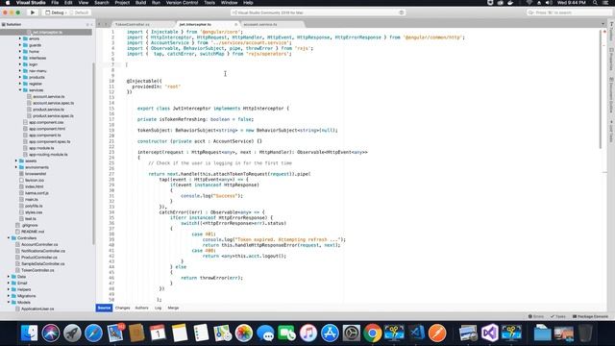Select the jwt.interceptor.ts tree row
The height and width of the screenshot is (346, 615).
pyautogui.click(x=46, y=32)
